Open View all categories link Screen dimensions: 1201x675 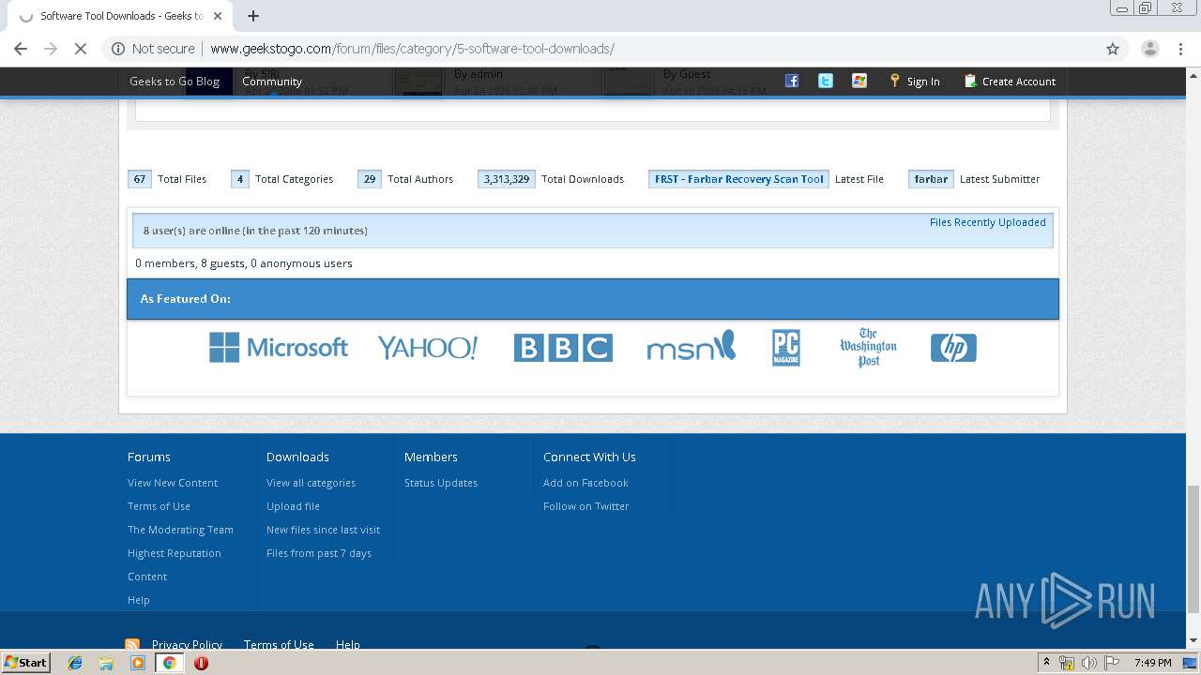[311, 483]
